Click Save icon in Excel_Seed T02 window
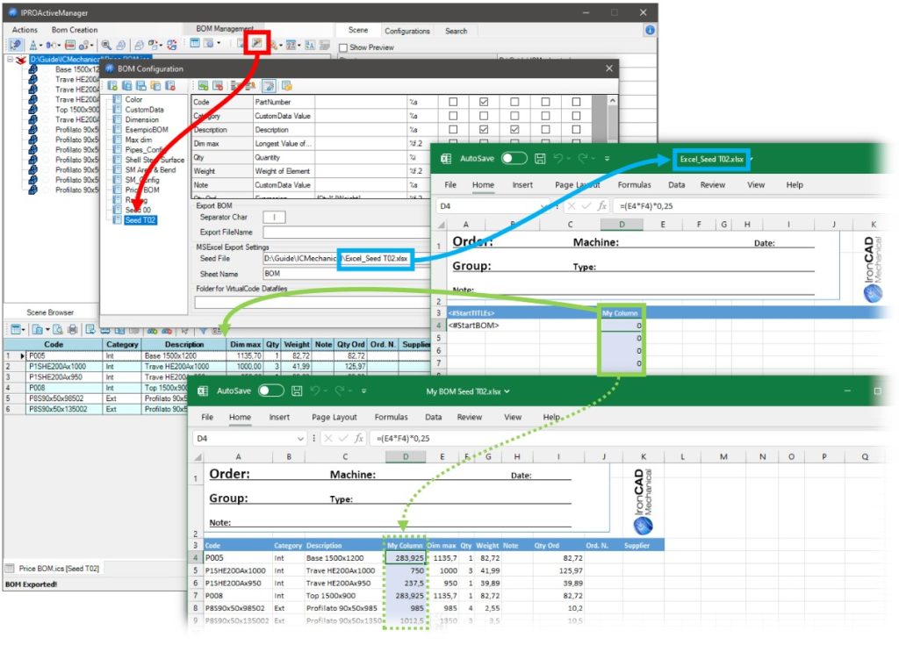The image size is (899, 645). point(540,158)
